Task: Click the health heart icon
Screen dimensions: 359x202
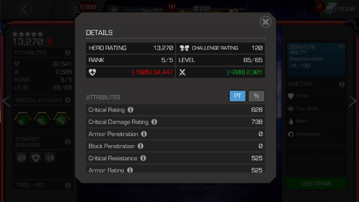Action: tap(92, 72)
